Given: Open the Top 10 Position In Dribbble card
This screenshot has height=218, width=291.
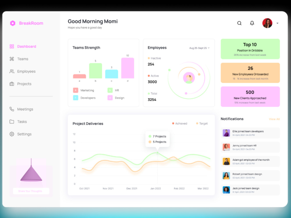Looking at the screenshot, I should pyautogui.click(x=250, y=49).
